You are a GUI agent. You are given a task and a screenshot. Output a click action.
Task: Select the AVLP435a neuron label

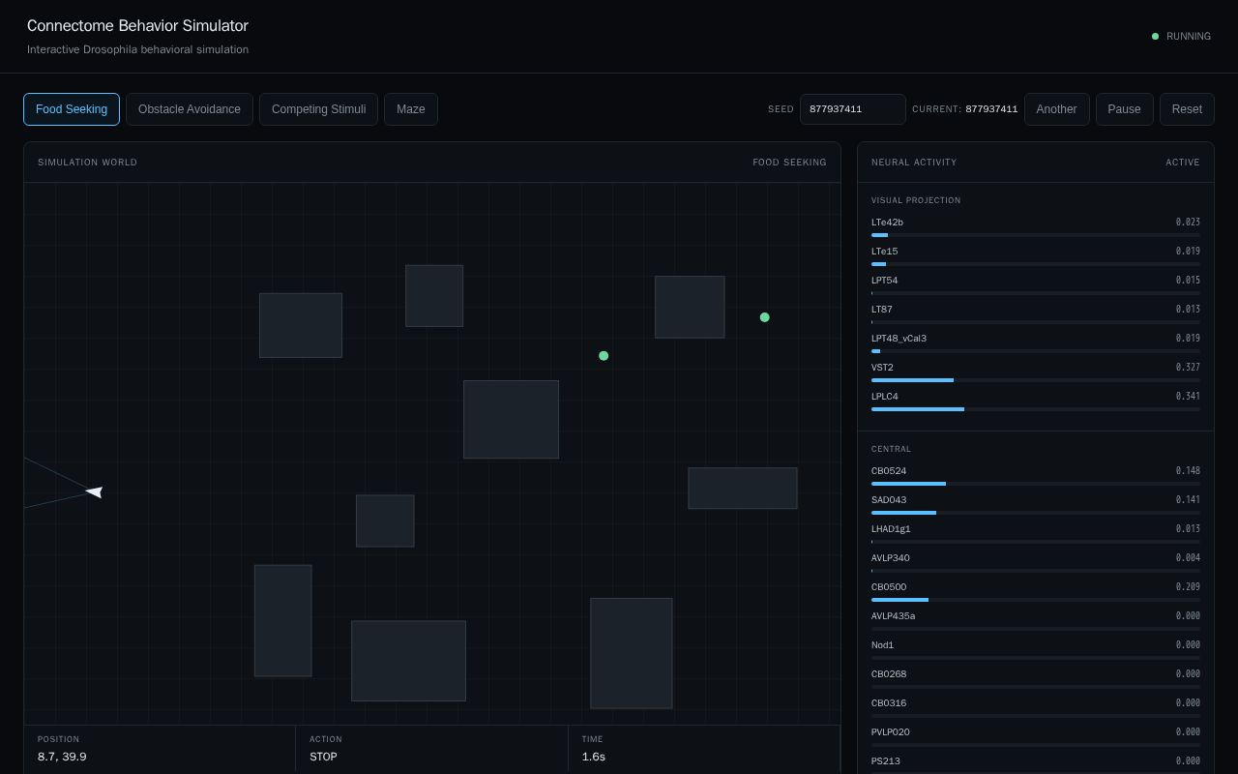tap(893, 616)
